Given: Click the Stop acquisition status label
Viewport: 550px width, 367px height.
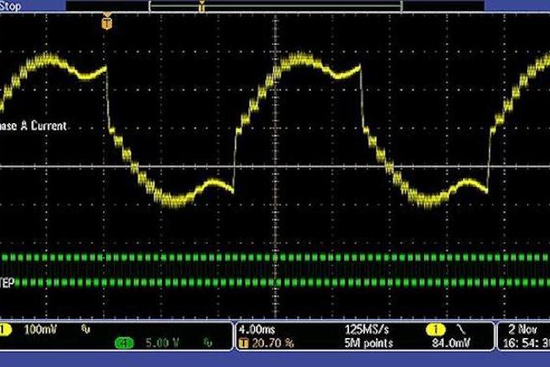Looking at the screenshot, I should click(10, 6).
